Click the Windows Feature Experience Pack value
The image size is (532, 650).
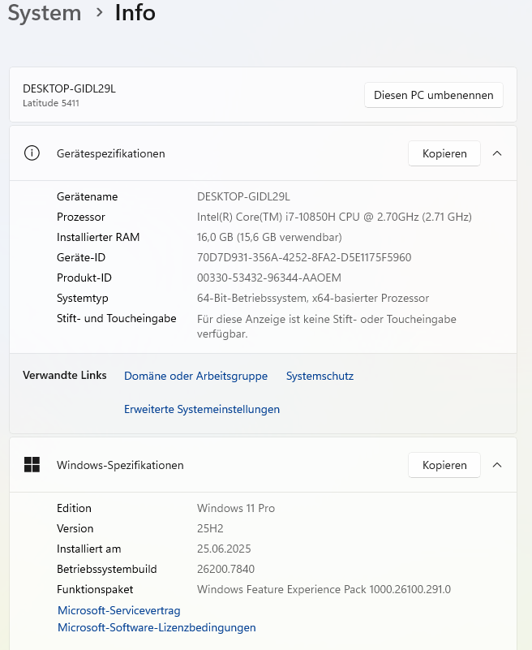coord(324,589)
